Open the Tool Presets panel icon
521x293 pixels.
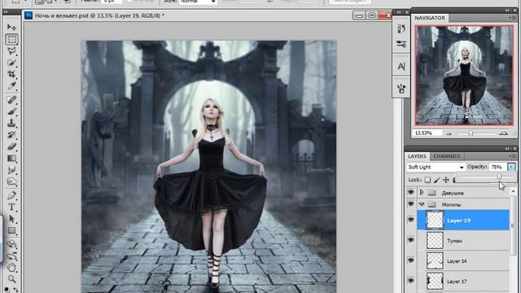point(401,43)
